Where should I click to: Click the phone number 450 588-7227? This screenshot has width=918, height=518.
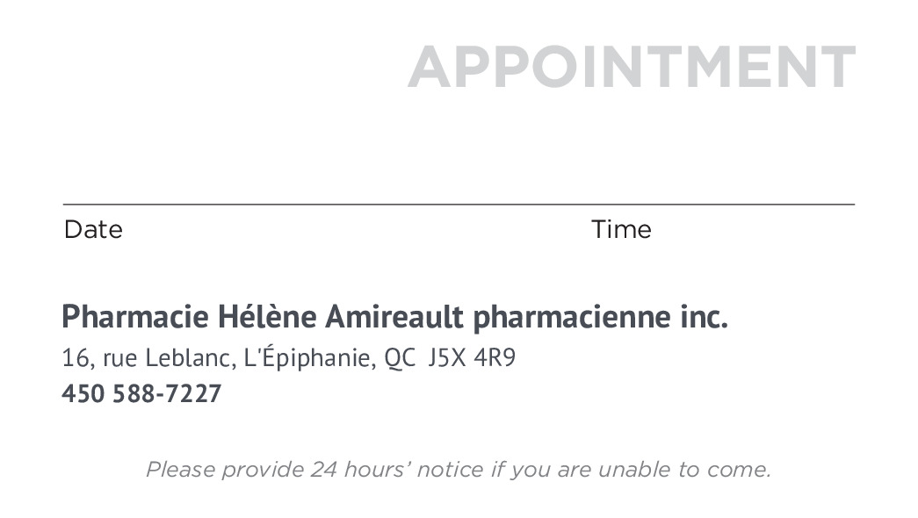click(x=141, y=394)
